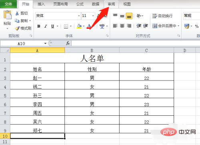Apply cell borders icon

coord(66,26)
